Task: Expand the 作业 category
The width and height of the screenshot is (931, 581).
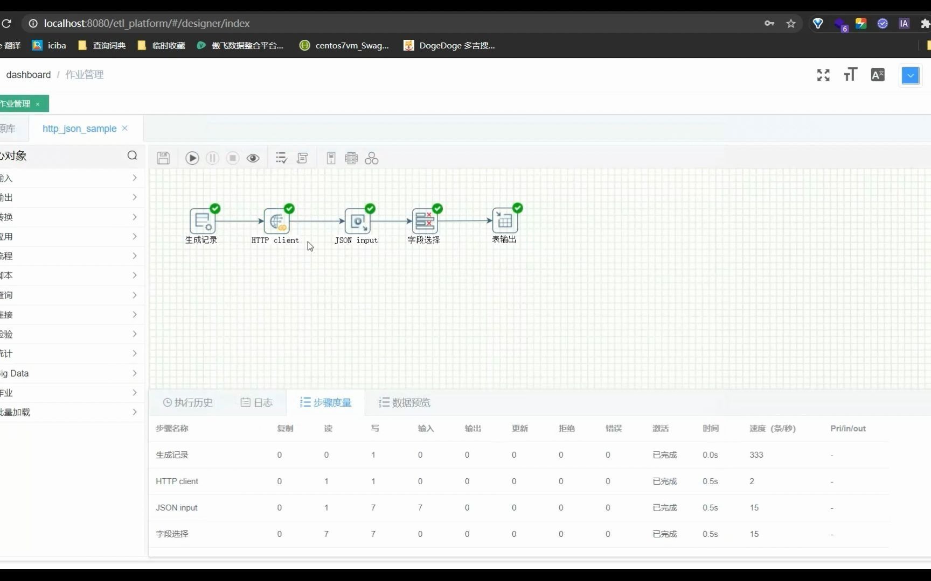Action: pos(72,393)
